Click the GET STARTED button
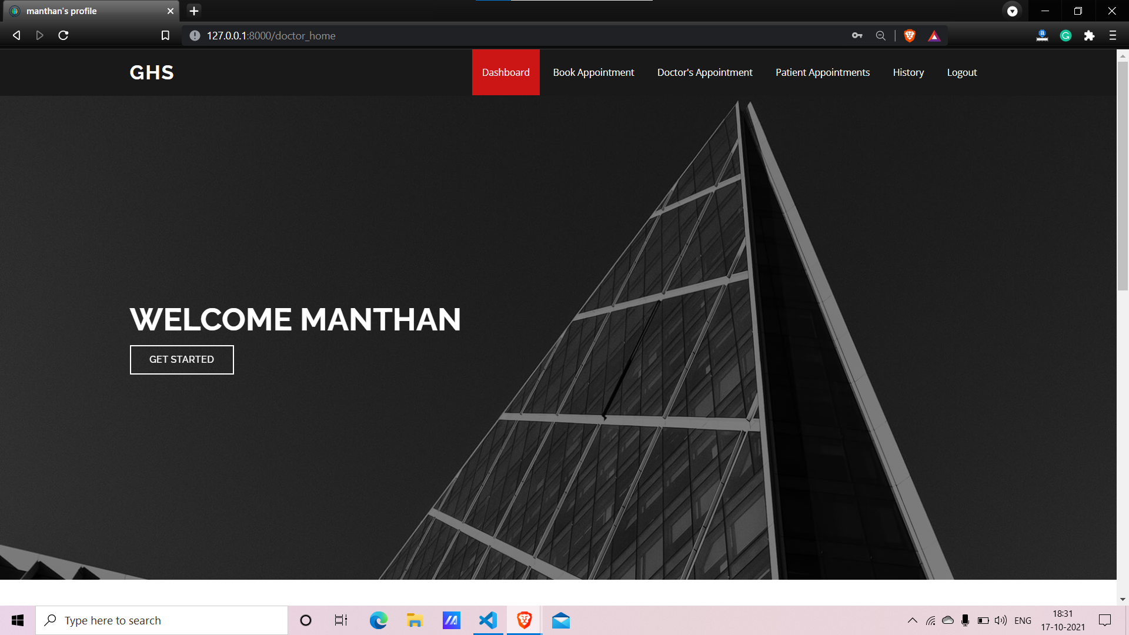The width and height of the screenshot is (1129, 635). 182,359
